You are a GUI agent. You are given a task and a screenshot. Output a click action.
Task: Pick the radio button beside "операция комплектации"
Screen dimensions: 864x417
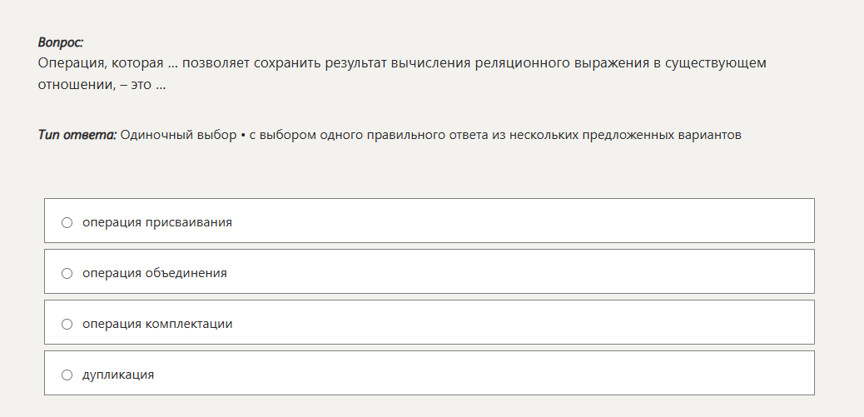67,324
